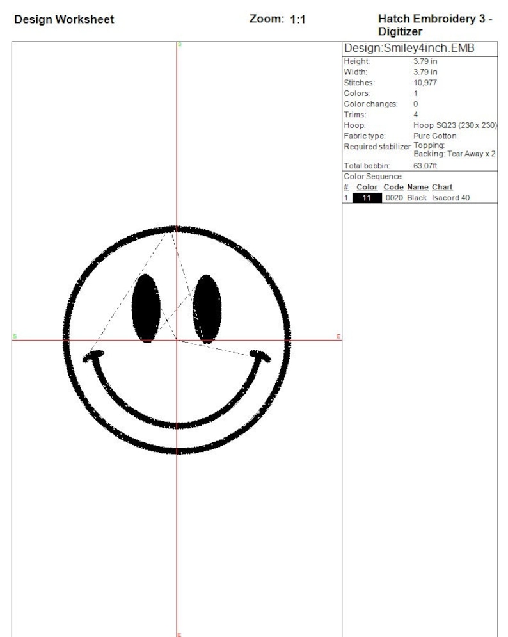
Task: Click the fabric type "Pure Cotton"
Action: coord(435,136)
